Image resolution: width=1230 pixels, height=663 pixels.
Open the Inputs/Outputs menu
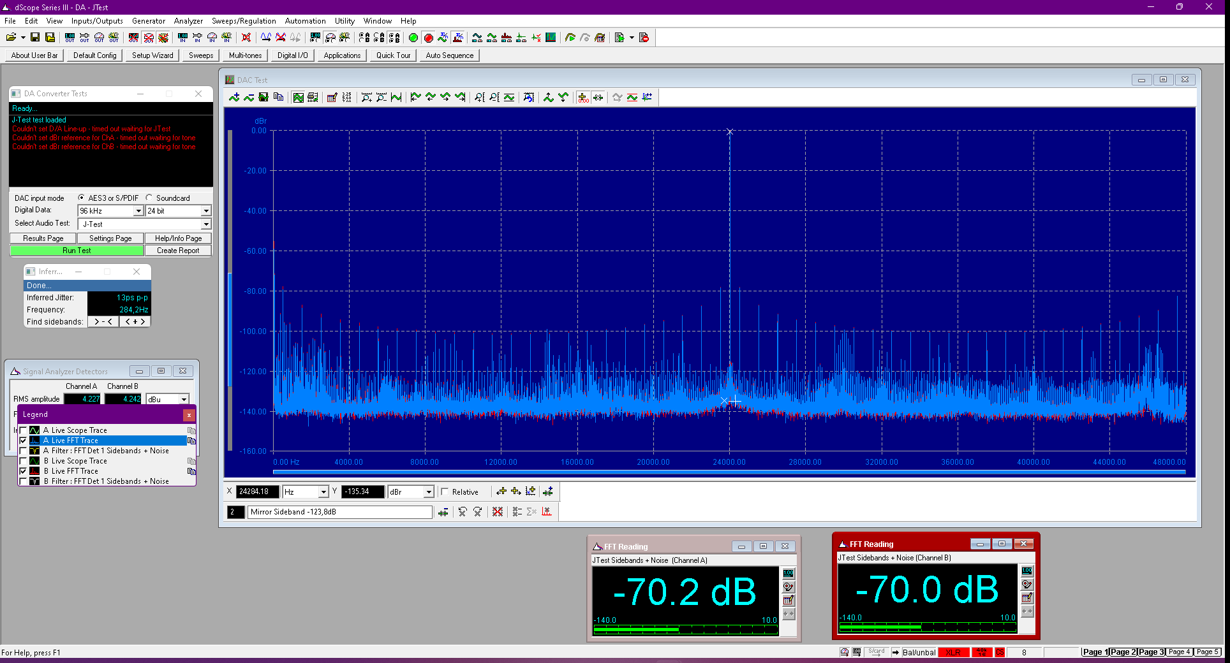click(x=97, y=21)
